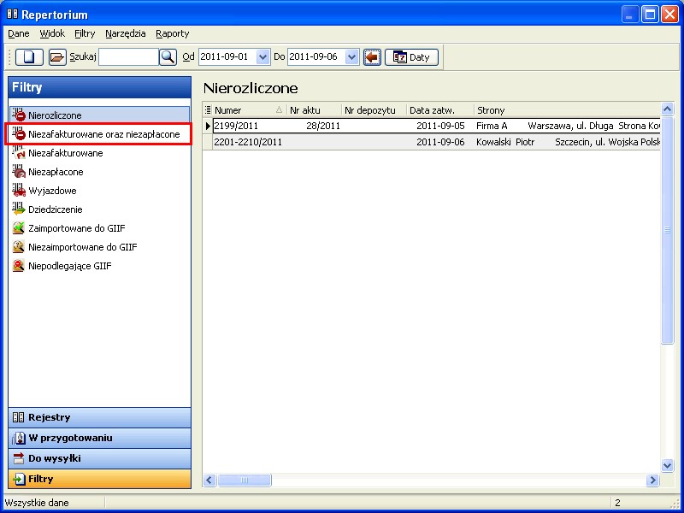Click the horizontal scrollbar thumb
The height and width of the screenshot is (513, 684).
pyautogui.click(x=244, y=480)
